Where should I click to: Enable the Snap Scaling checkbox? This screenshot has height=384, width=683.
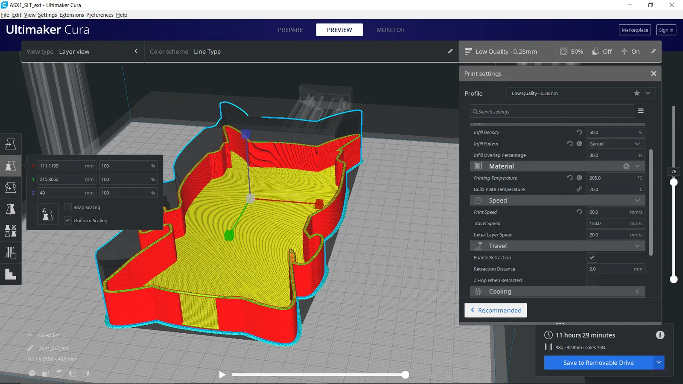(x=68, y=207)
